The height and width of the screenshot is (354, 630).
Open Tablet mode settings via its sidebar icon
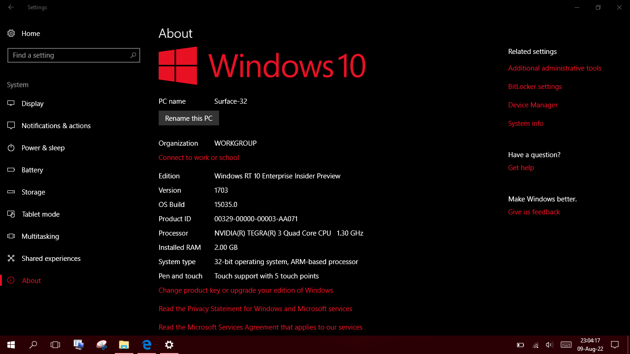pos(11,214)
